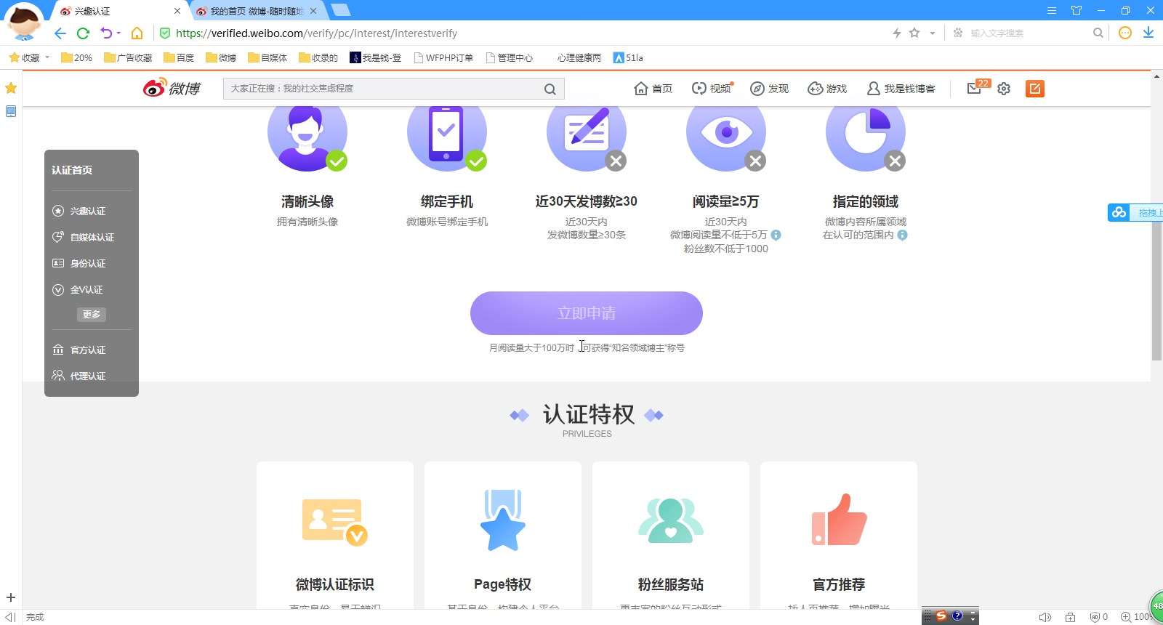Click the browser back arrow
The image size is (1163, 625).
click(x=60, y=33)
